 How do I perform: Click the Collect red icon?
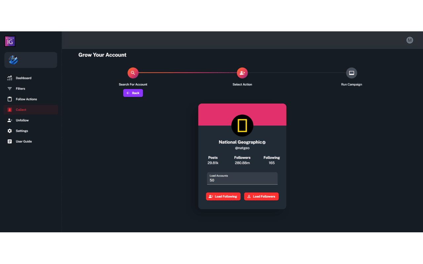click(10, 110)
